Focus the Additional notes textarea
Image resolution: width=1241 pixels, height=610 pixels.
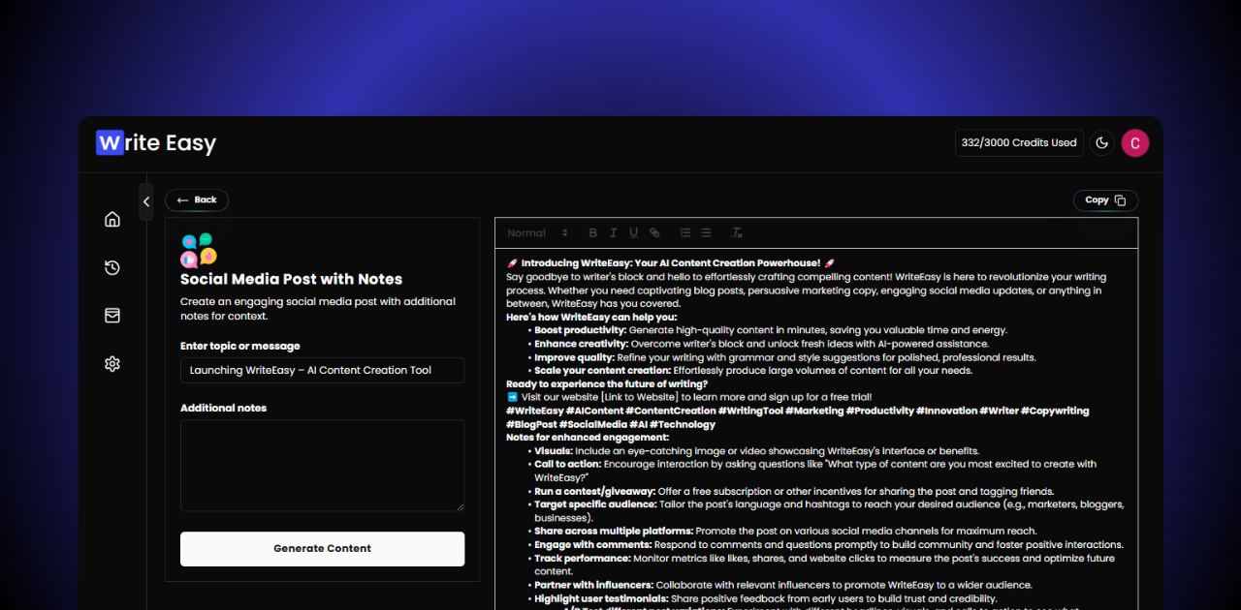322,466
